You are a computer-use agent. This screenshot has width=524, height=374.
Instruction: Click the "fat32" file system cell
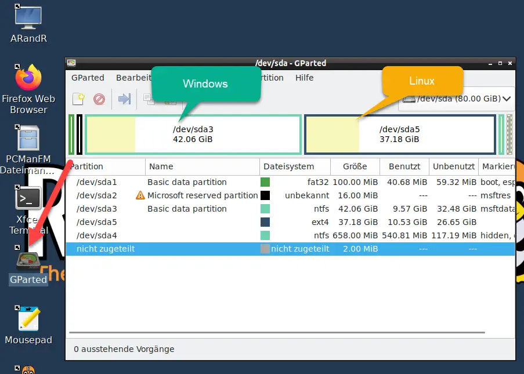(x=318, y=182)
